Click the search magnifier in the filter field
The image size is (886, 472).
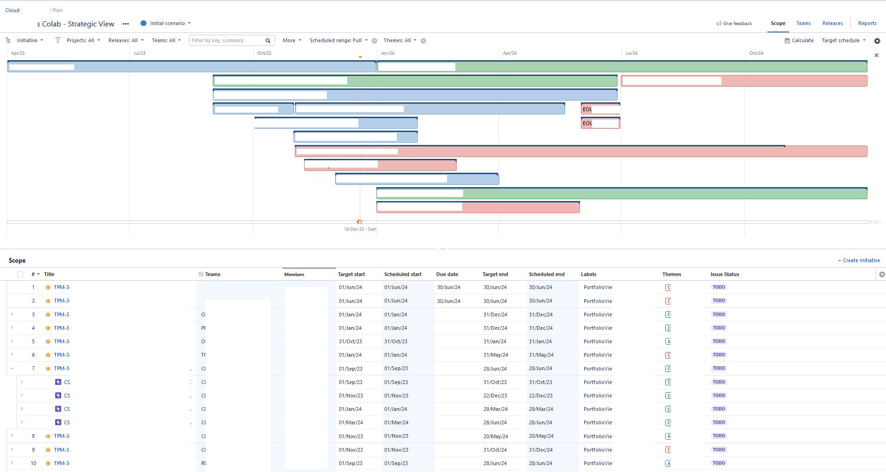tap(268, 40)
